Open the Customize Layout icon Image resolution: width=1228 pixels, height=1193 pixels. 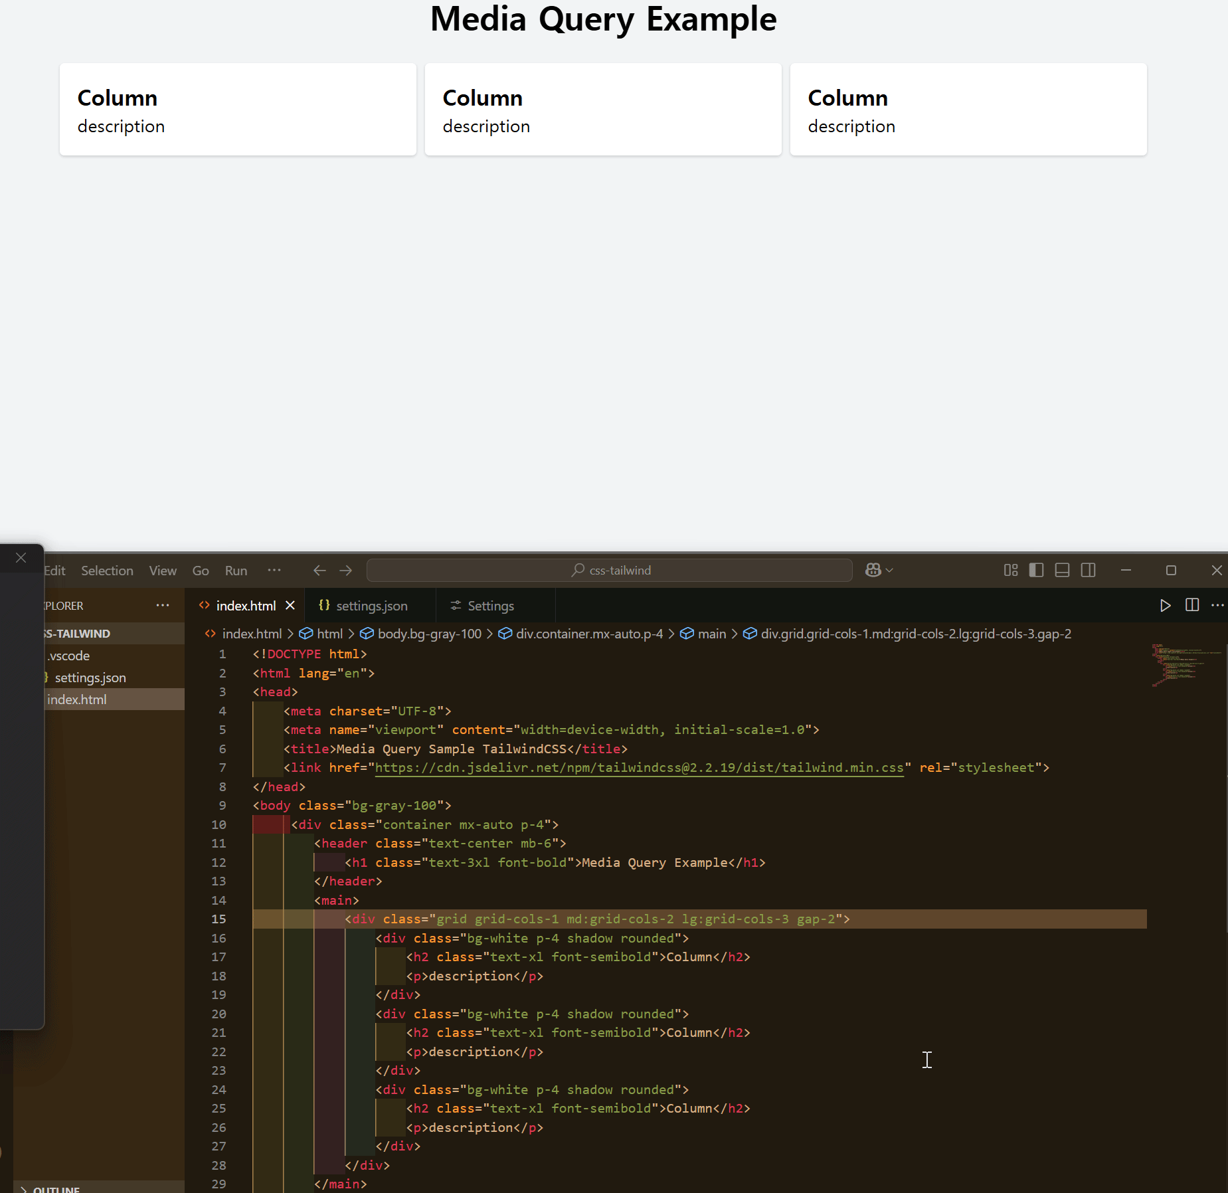tap(1011, 571)
